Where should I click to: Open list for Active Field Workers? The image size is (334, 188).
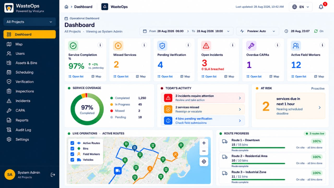coord(299,76)
